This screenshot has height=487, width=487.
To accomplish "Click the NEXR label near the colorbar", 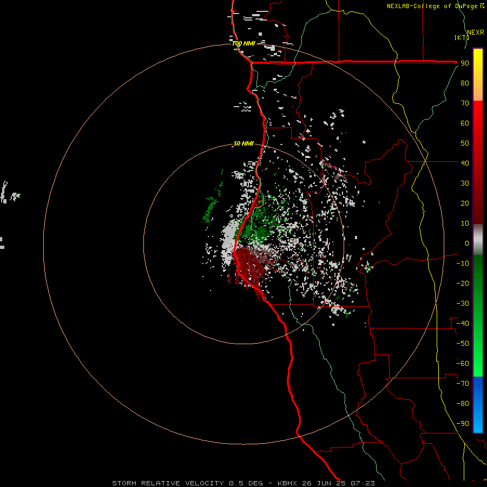I will tap(476, 32).
